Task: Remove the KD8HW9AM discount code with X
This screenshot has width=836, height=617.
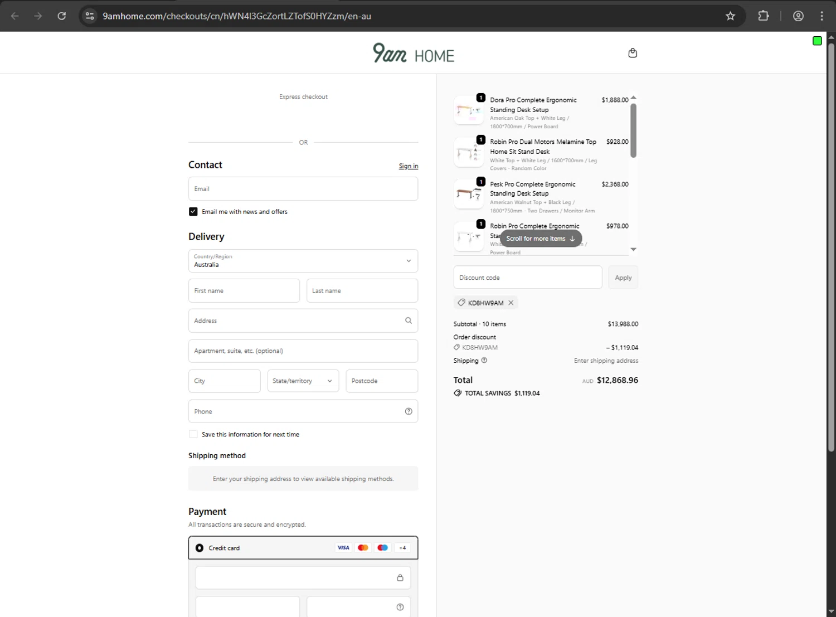Action: tap(511, 303)
